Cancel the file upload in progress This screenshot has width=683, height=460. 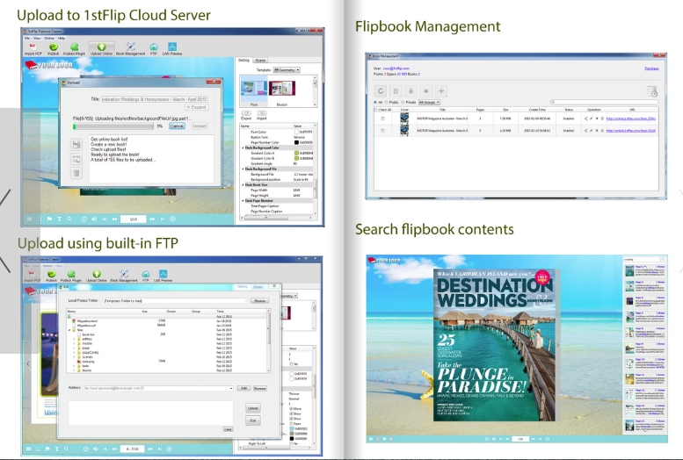(x=177, y=126)
